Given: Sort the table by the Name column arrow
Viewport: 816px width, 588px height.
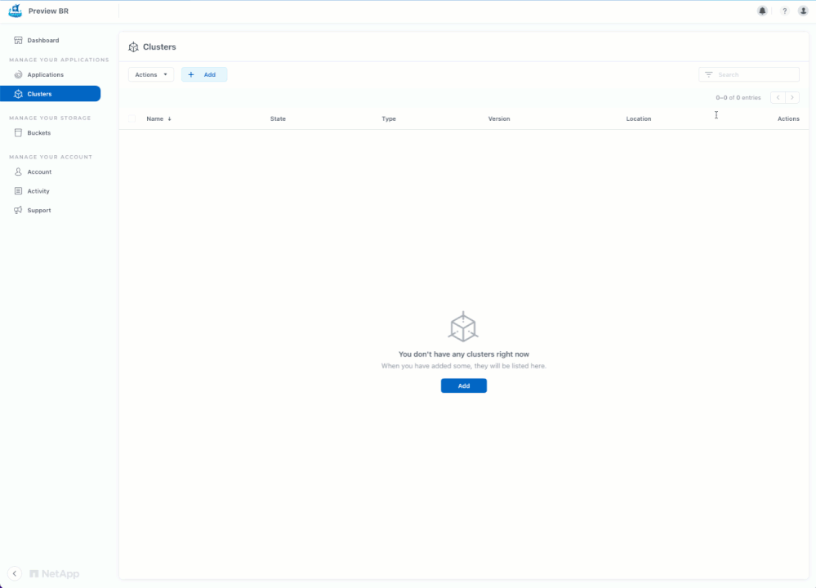Looking at the screenshot, I should point(169,118).
